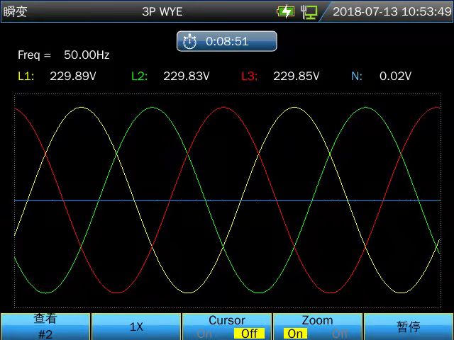The height and width of the screenshot is (340, 454).
Task: Click the 50.00Hz frequency reading
Action: coord(87,55)
